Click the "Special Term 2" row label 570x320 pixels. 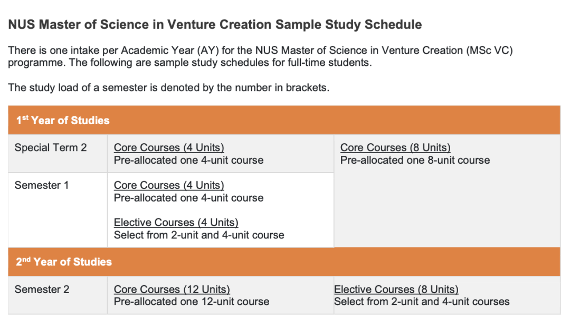point(51,148)
